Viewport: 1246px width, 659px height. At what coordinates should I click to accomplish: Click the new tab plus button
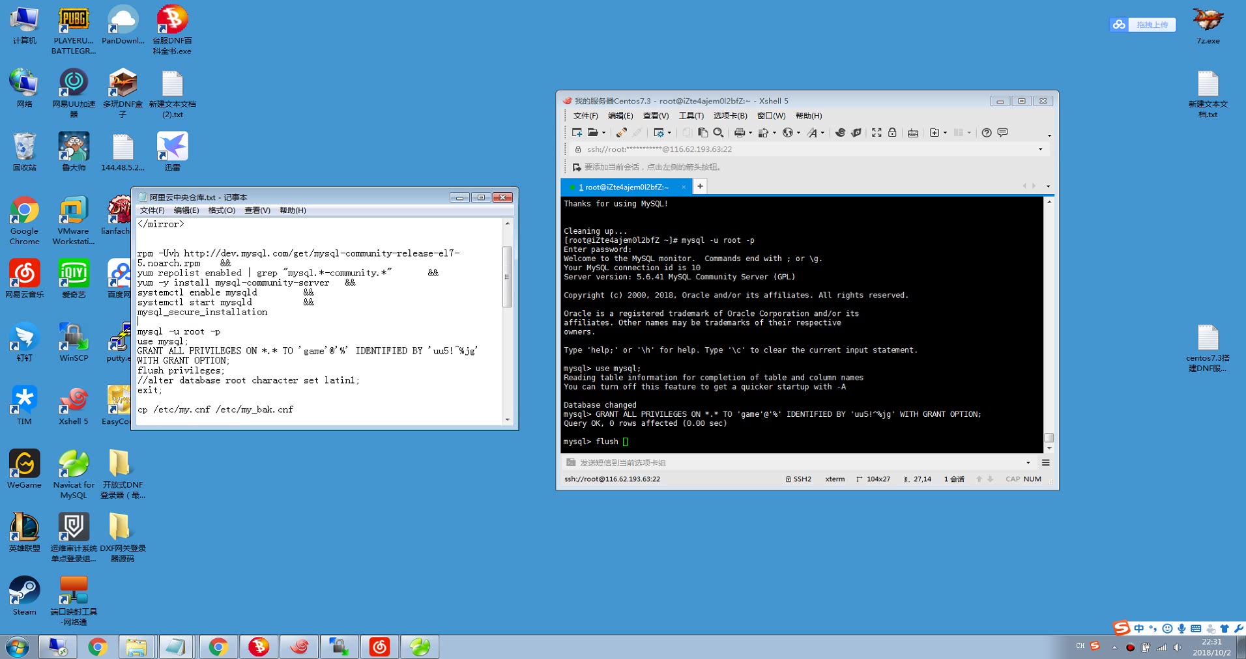pos(699,187)
